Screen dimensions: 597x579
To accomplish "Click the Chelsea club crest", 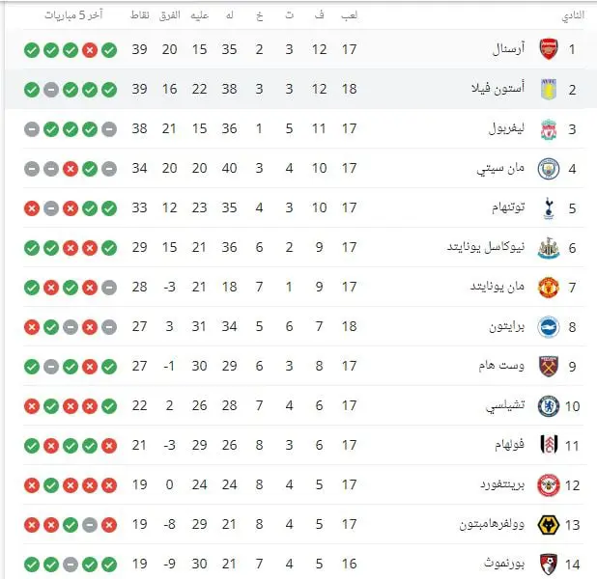I will coord(549,406).
